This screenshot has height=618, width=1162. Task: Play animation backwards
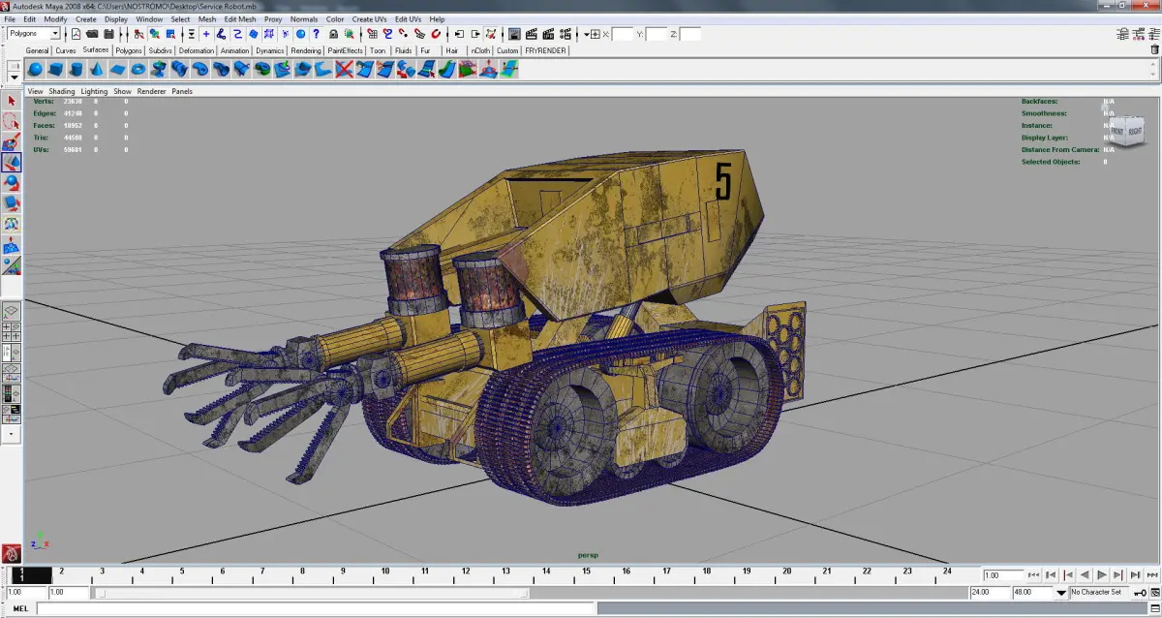tap(1086, 574)
